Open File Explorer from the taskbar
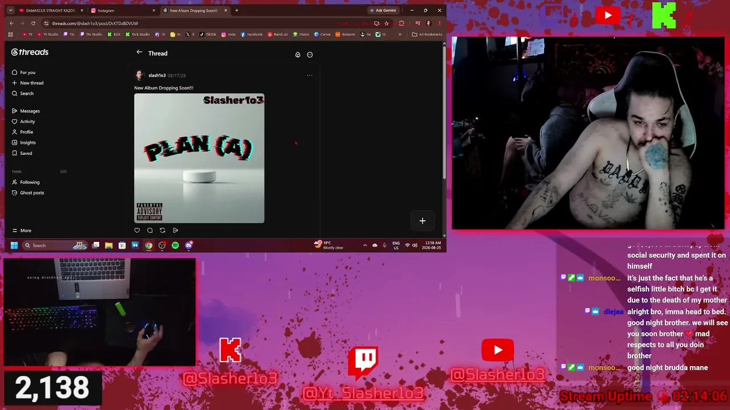This screenshot has width=730, height=410. 108,245
